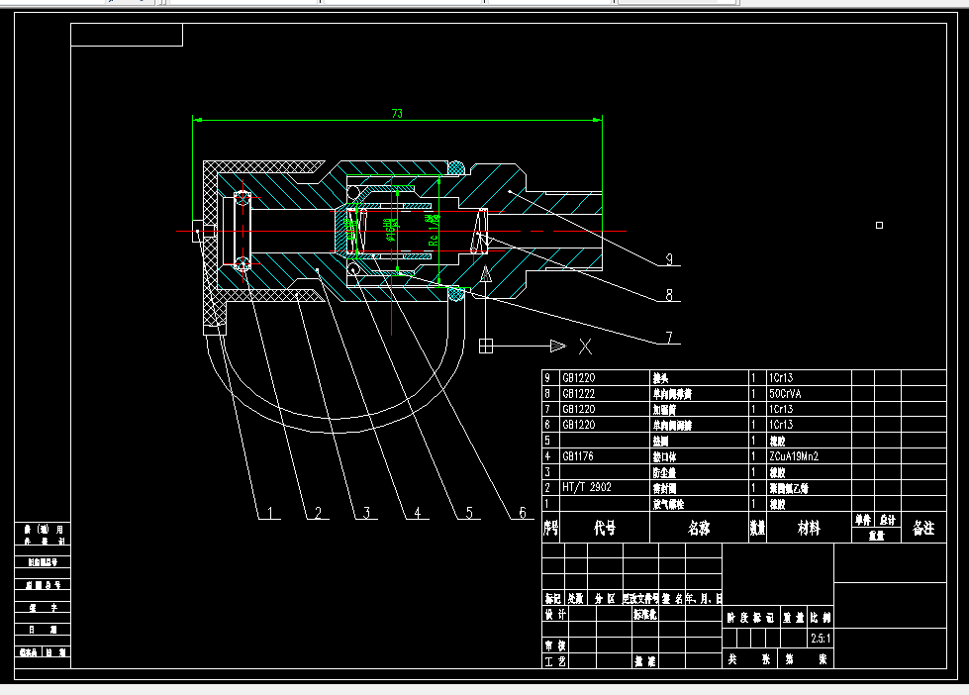The width and height of the screenshot is (969, 695).
Task: Click the 序号 column header
Action: coord(550,528)
